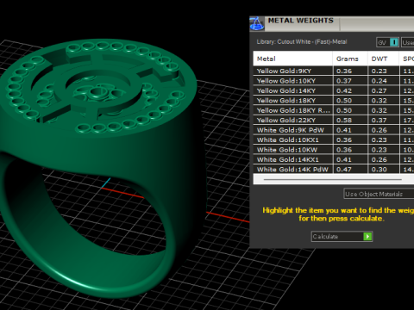Sort by the Grams column header

pyautogui.click(x=350, y=59)
